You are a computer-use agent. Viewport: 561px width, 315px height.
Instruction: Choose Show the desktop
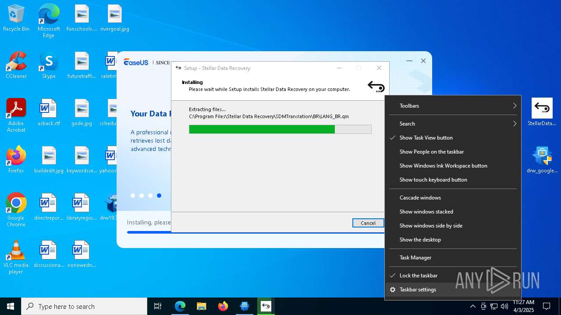point(453,240)
